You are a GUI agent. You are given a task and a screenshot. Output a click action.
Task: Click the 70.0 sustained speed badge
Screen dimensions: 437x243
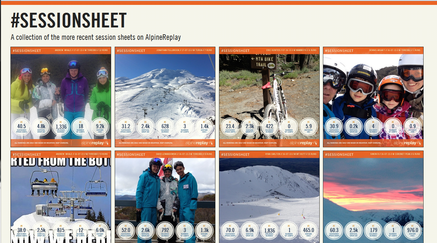230,231
